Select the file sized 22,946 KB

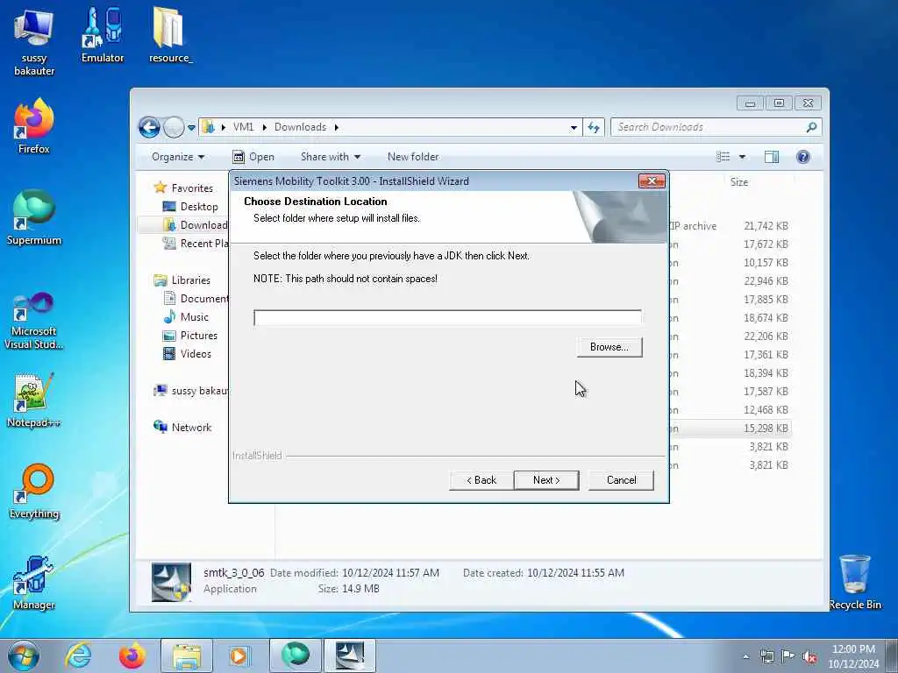pyautogui.click(x=766, y=281)
